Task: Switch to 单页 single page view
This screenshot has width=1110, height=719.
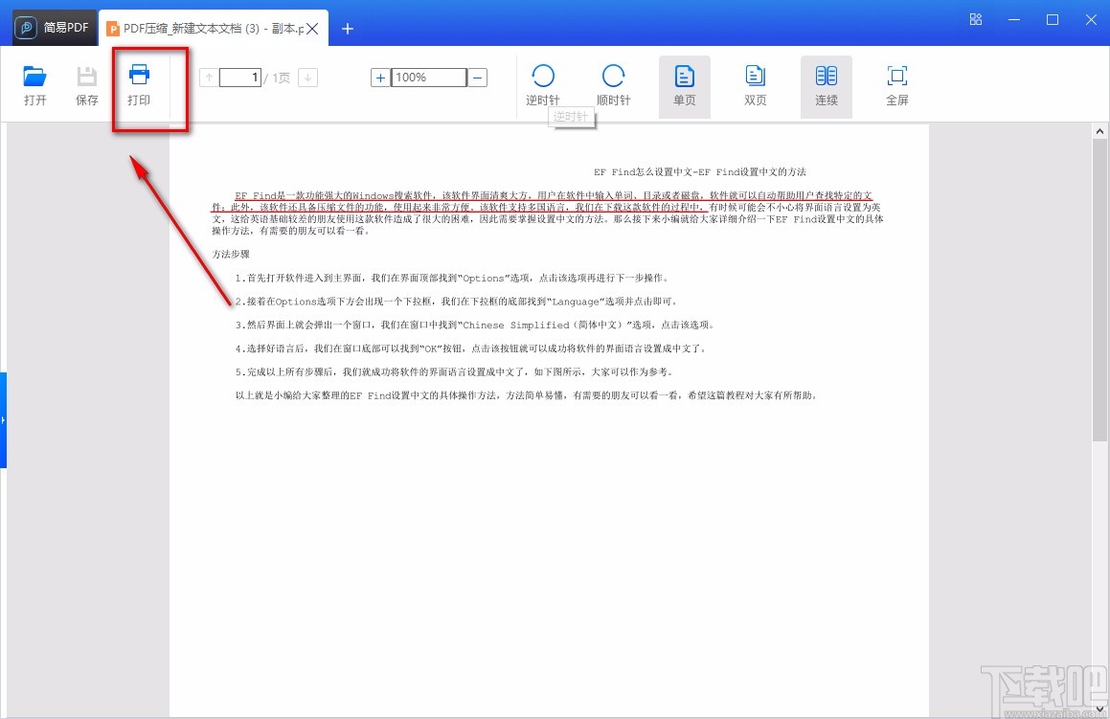Action: (x=684, y=84)
